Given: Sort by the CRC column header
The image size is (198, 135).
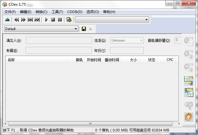Looking at the screenshot, I should coord(166,60).
